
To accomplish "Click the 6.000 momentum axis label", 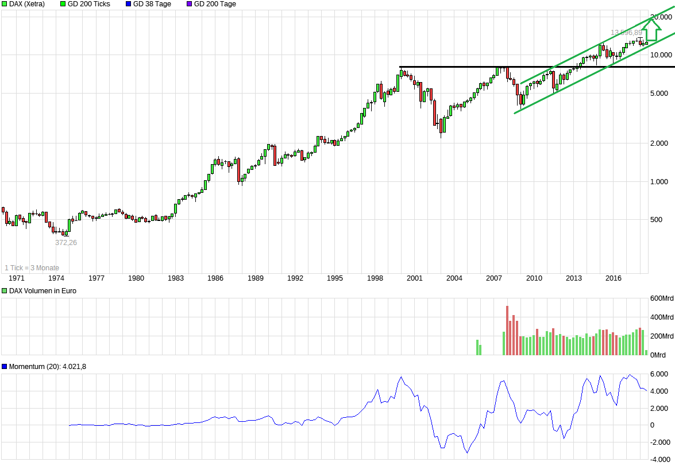I will (659, 374).
